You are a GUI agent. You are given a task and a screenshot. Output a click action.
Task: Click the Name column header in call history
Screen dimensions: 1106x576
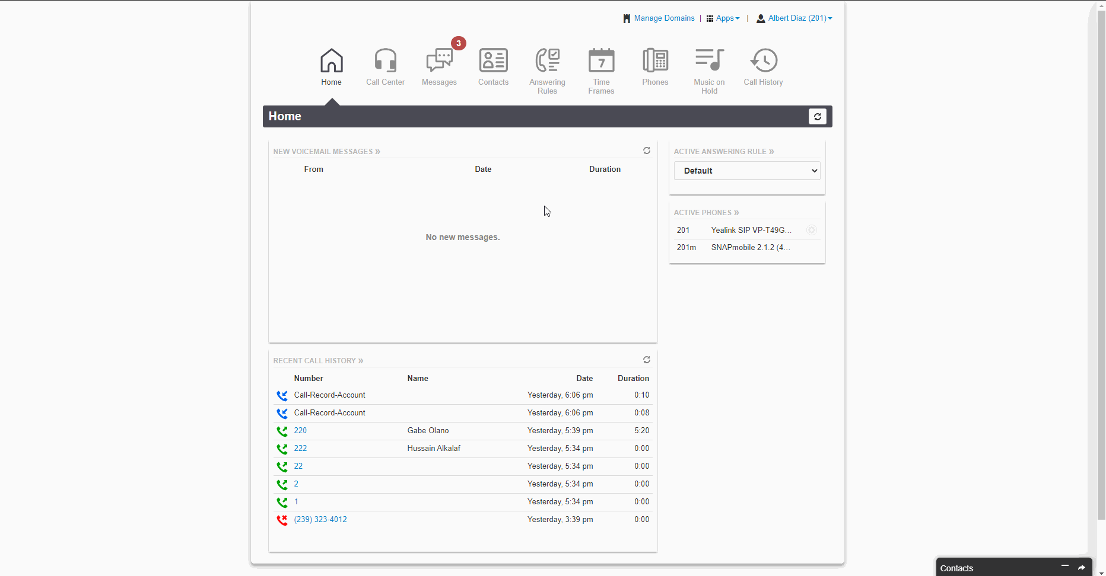coord(418,379)
